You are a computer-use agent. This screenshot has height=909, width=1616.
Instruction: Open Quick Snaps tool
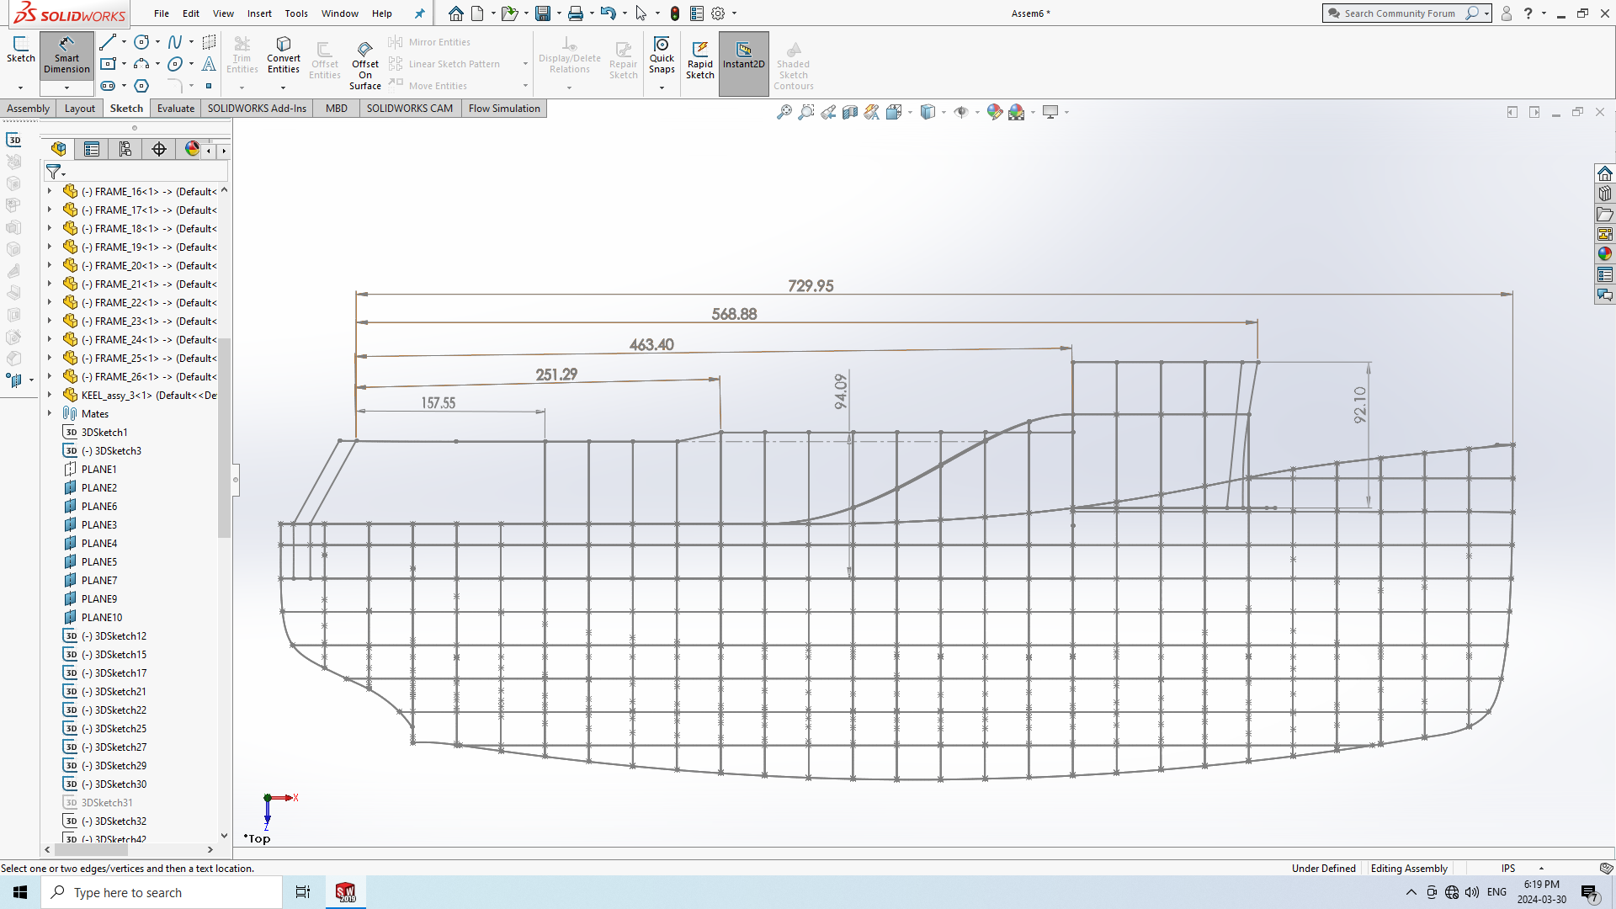[x=662, y=56]
